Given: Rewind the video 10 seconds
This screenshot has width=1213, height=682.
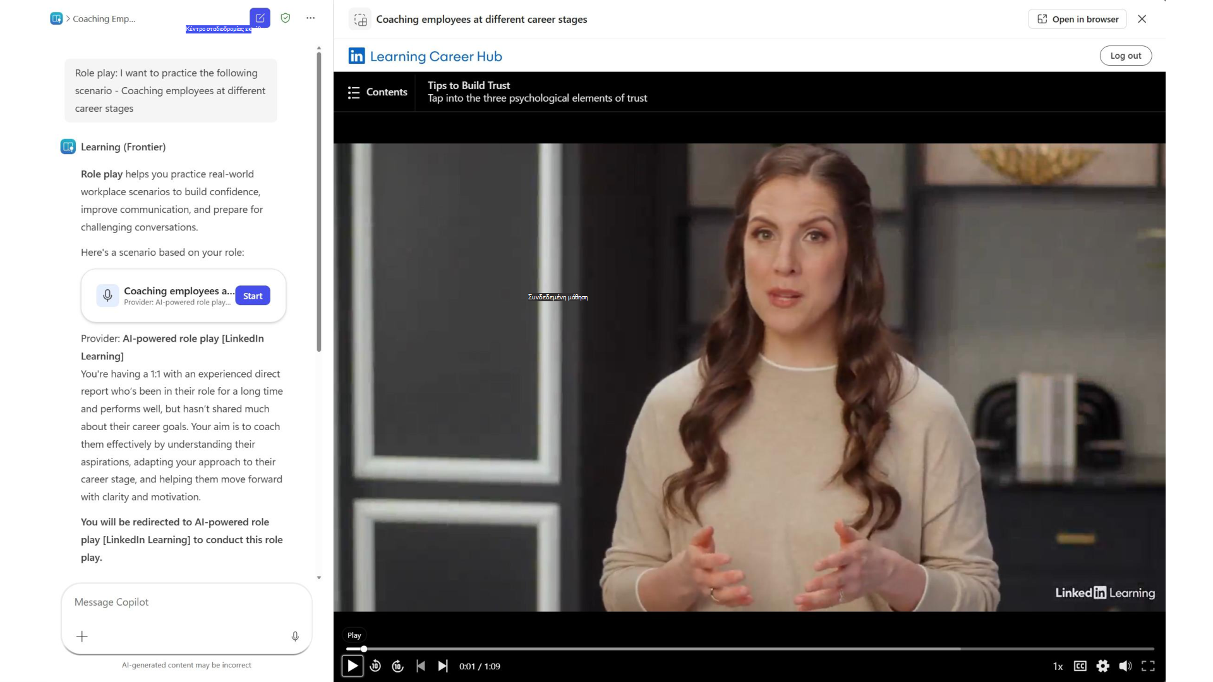Looking at the screenshot, I should [375, 666].
